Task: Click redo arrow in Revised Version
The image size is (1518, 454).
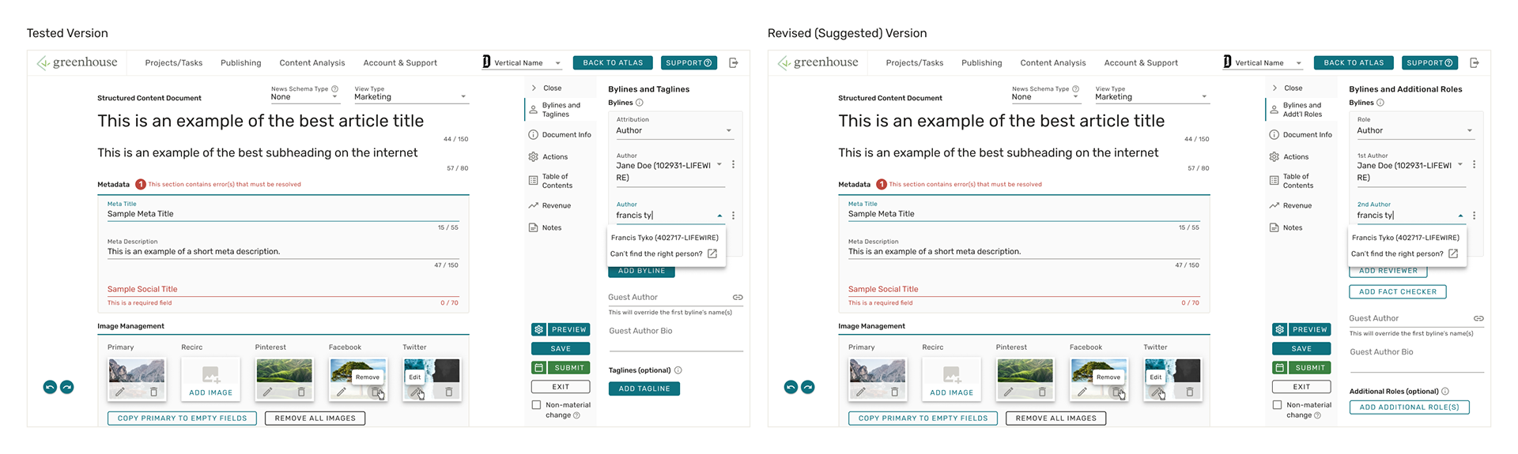Action: pyautogui.click(x=808, y=387)
